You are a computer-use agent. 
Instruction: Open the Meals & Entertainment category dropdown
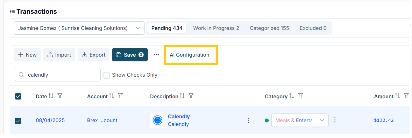pyautogui.click(x=300, y=120)
